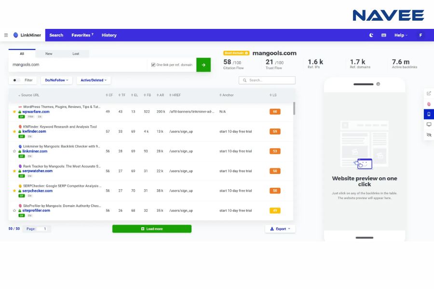Click the root domain info icon

tap(246, 53)
